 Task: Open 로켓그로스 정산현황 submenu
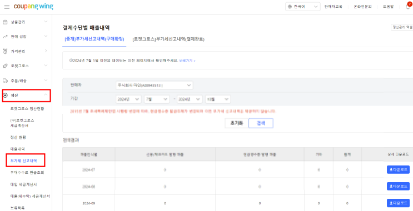pyautogui.click(x=27, y=109)
